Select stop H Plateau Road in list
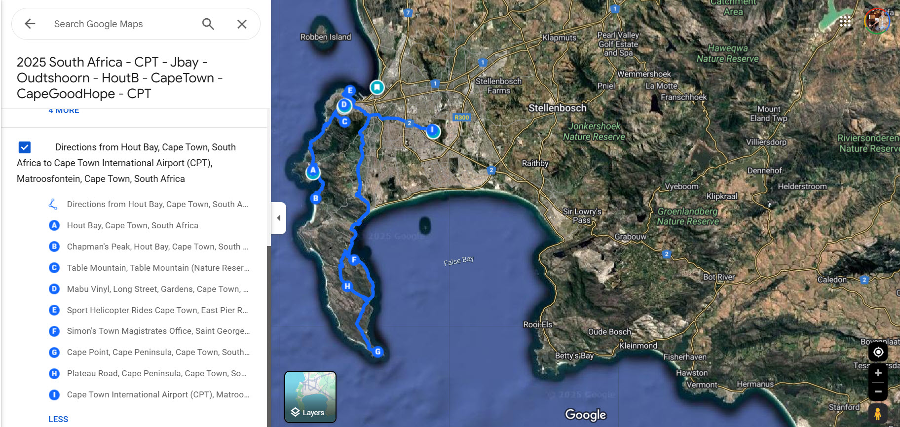 tap(148, 373)
